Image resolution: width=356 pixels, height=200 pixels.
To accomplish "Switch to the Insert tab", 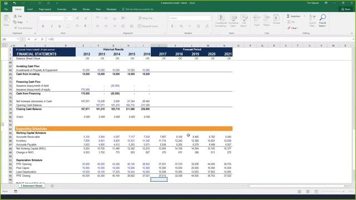I will pyautogui.click(x=30, y=9).
